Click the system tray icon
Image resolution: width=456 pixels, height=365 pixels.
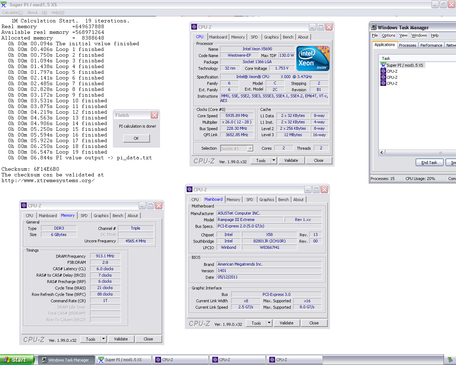[x=450, y=360]
